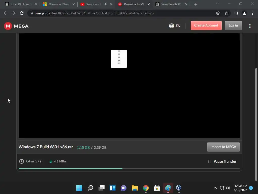Open the Windows Start menu
258x194 pixels.
point(79,188)
